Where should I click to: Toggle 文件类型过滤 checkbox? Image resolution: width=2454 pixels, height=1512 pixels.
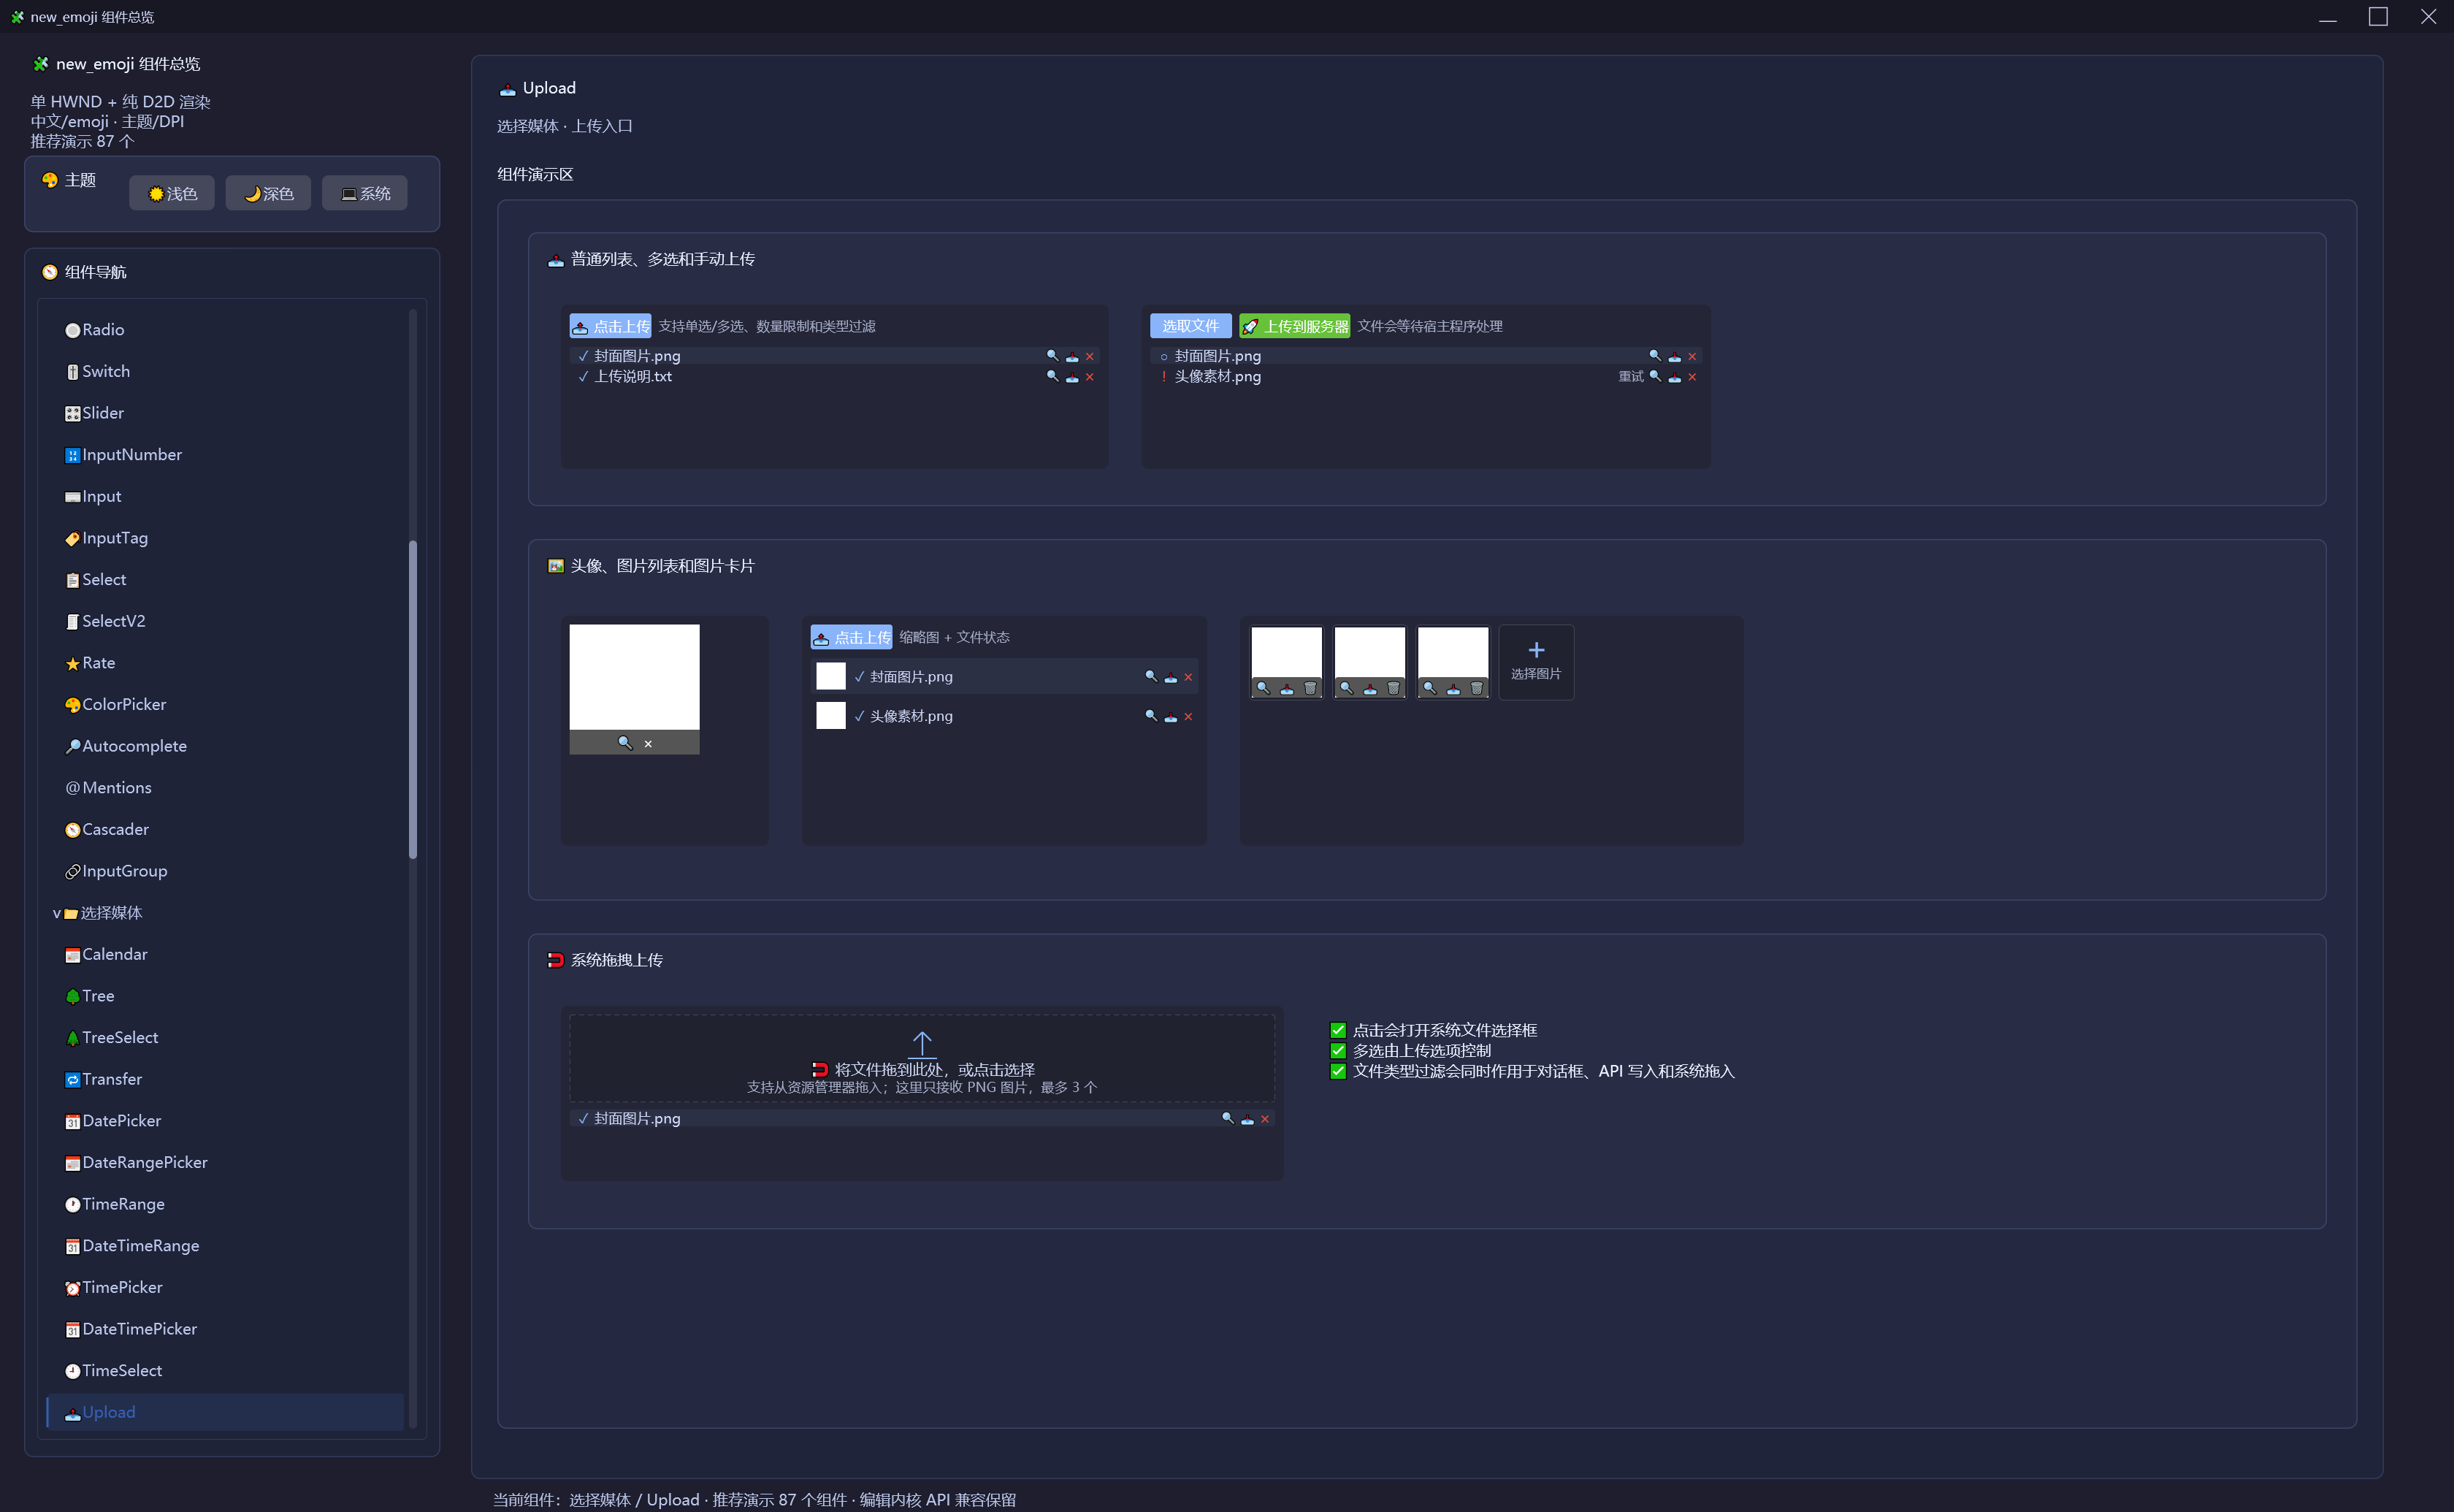pos(1337,1071)
